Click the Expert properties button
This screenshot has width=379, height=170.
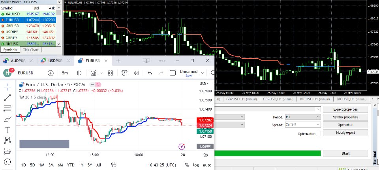point(345,109)
